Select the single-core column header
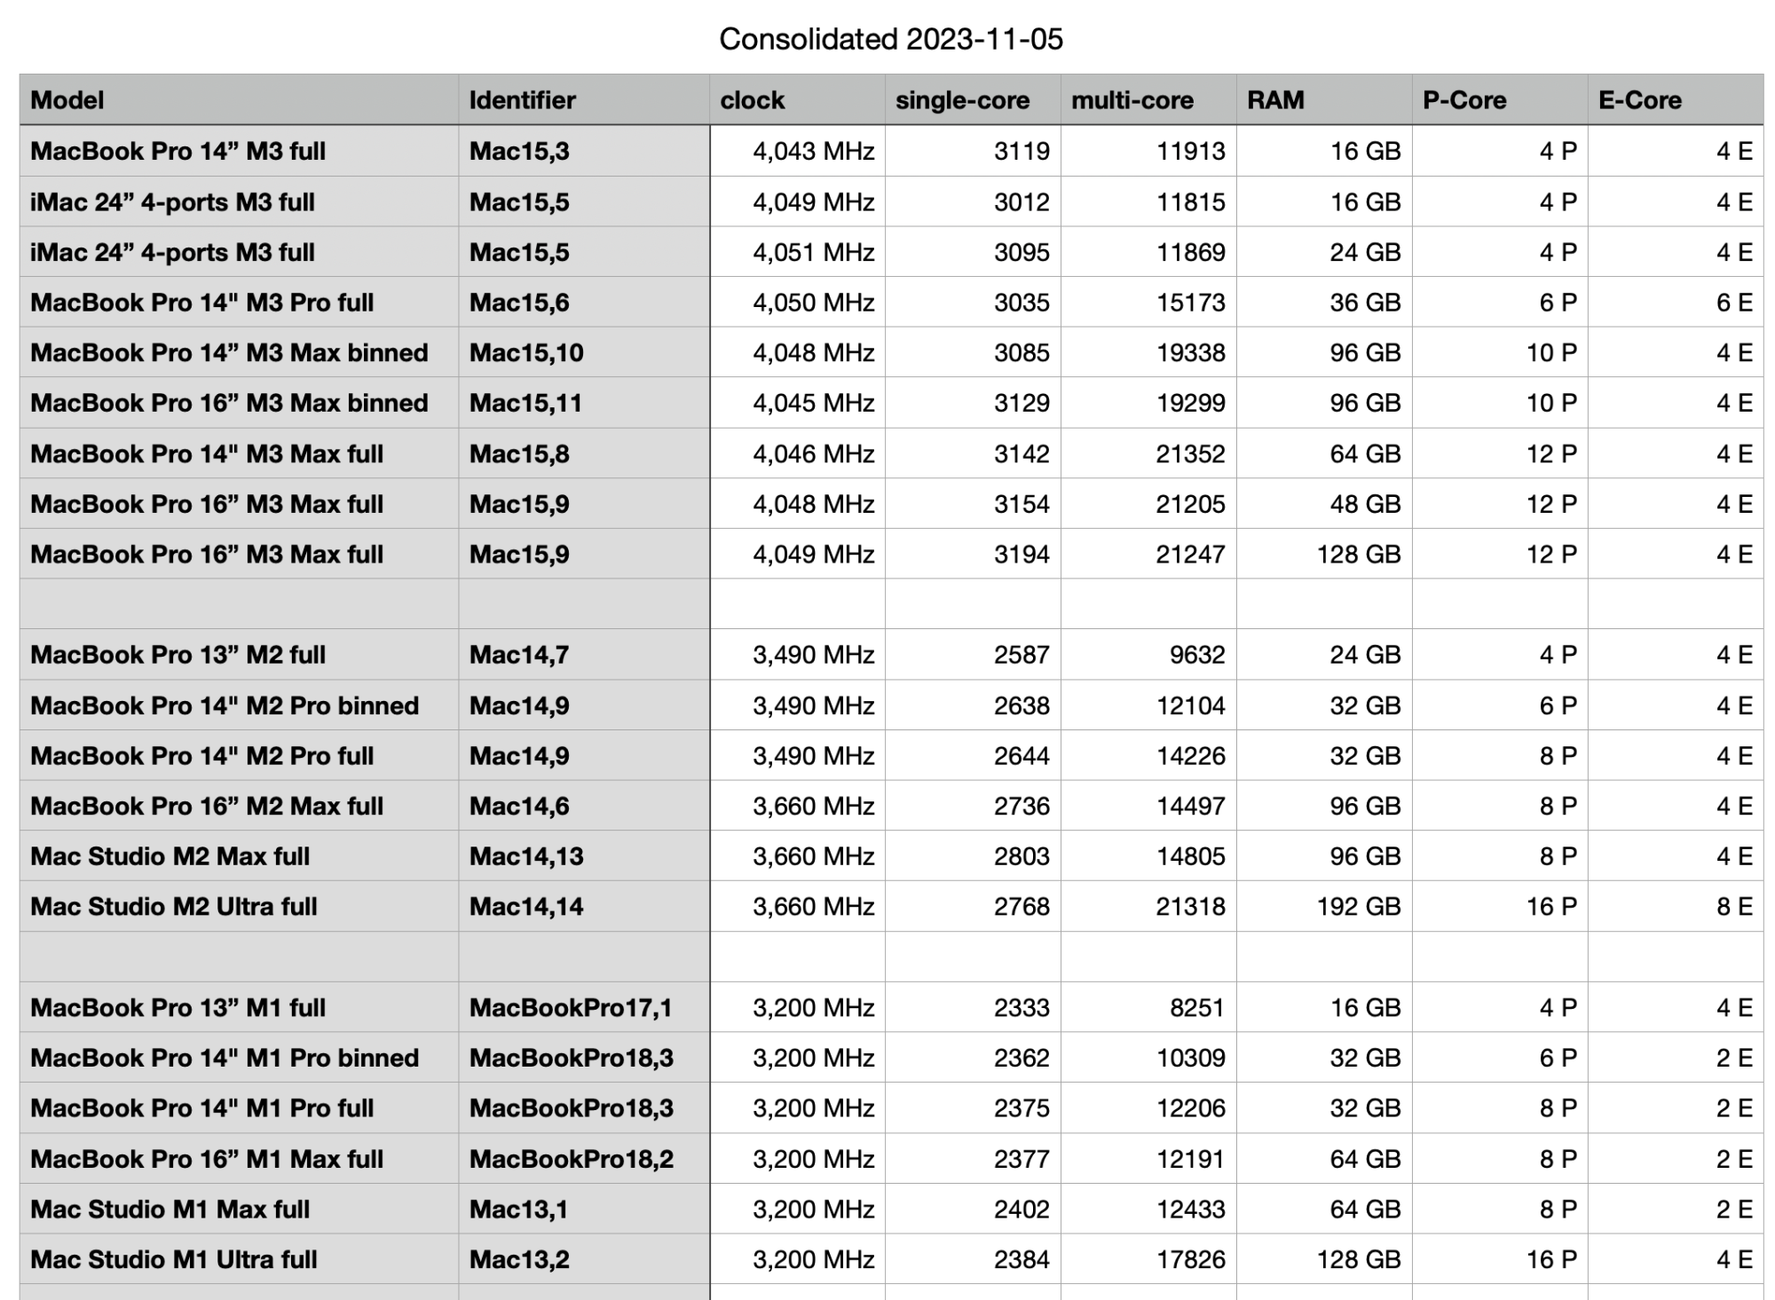 point(962,100)
